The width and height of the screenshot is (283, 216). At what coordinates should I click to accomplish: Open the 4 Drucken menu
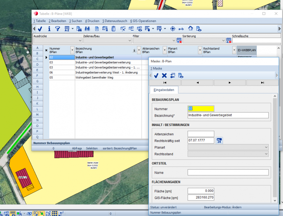pyautogui.click(x=92, y=21)
